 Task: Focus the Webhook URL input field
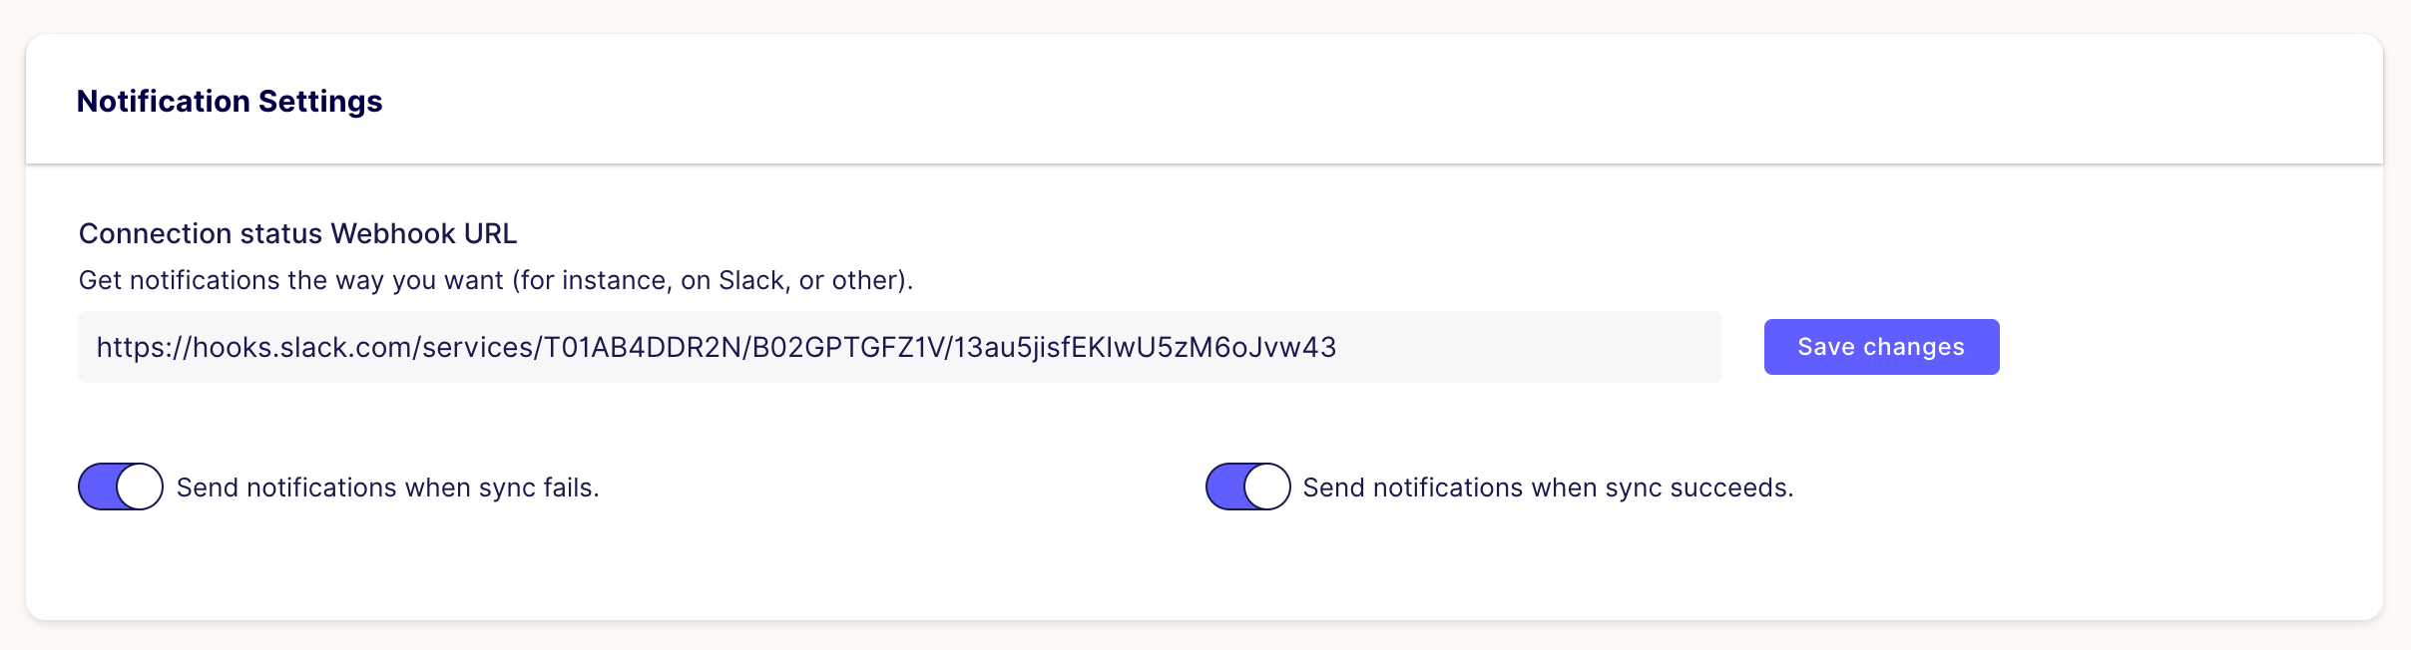coord(898,347)
